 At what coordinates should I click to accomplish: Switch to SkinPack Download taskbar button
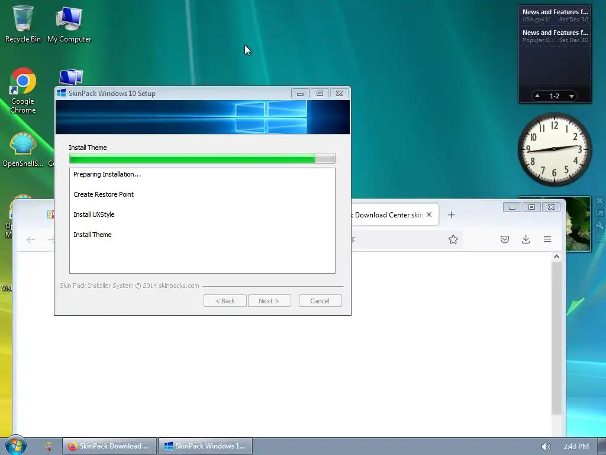click(x=109, y=446)
